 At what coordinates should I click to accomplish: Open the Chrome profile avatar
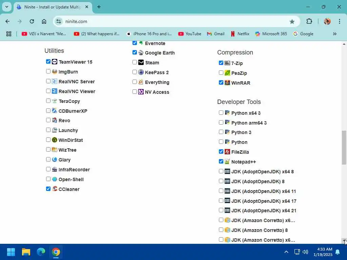click(327, 21)
